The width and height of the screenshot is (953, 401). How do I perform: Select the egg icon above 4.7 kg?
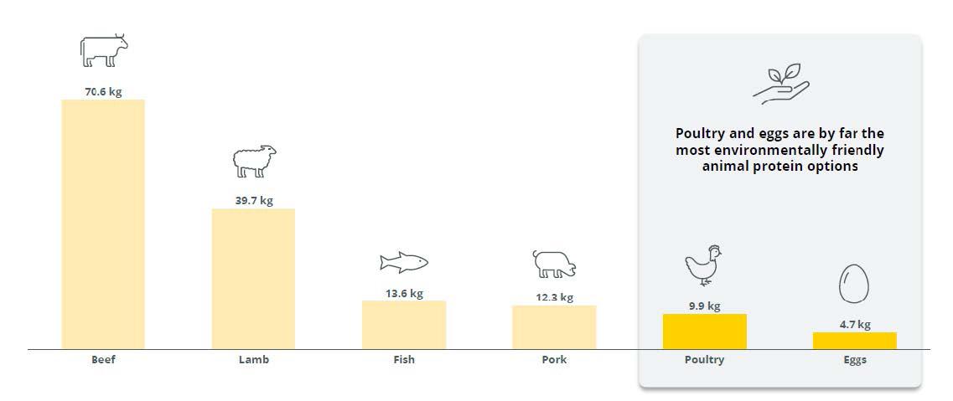854,284
